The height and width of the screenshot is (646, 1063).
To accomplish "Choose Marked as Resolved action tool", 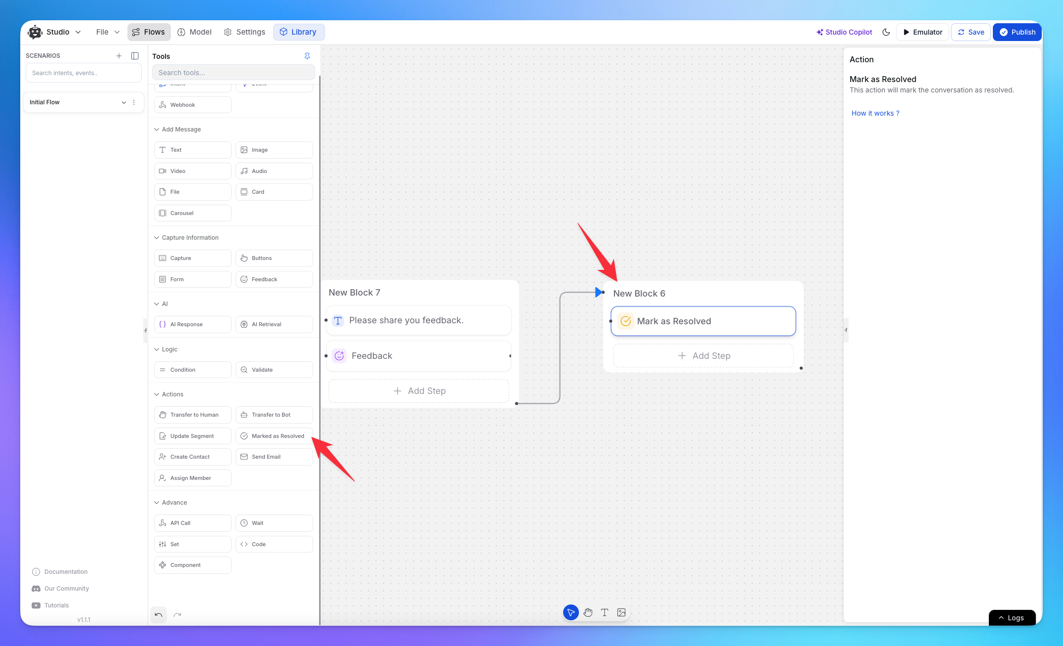I will click(x=274, y=436).
